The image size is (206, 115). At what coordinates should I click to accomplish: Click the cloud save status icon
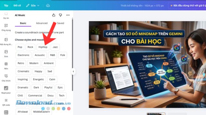click(48, 5)
